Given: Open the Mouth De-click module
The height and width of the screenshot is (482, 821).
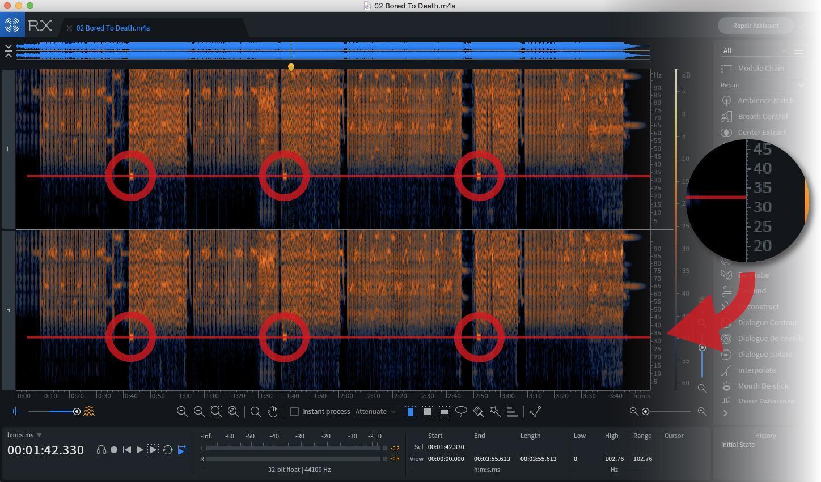Looking at the screenshot, I should (763, 386).
